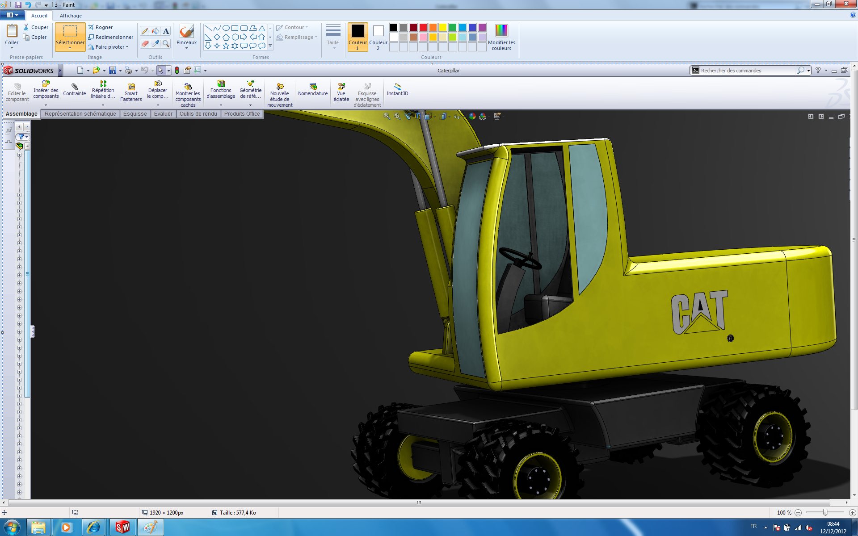Choose the oval shape in Formes gallery
Image resolution: width=858 pixels, height=536 pixels.
(226, 28)
